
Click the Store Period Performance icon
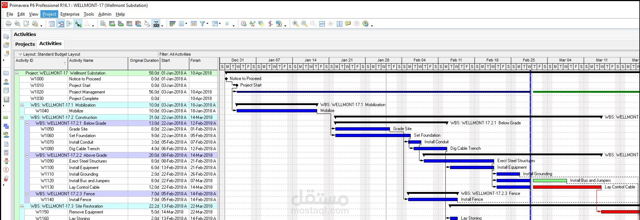coord(279,24)
